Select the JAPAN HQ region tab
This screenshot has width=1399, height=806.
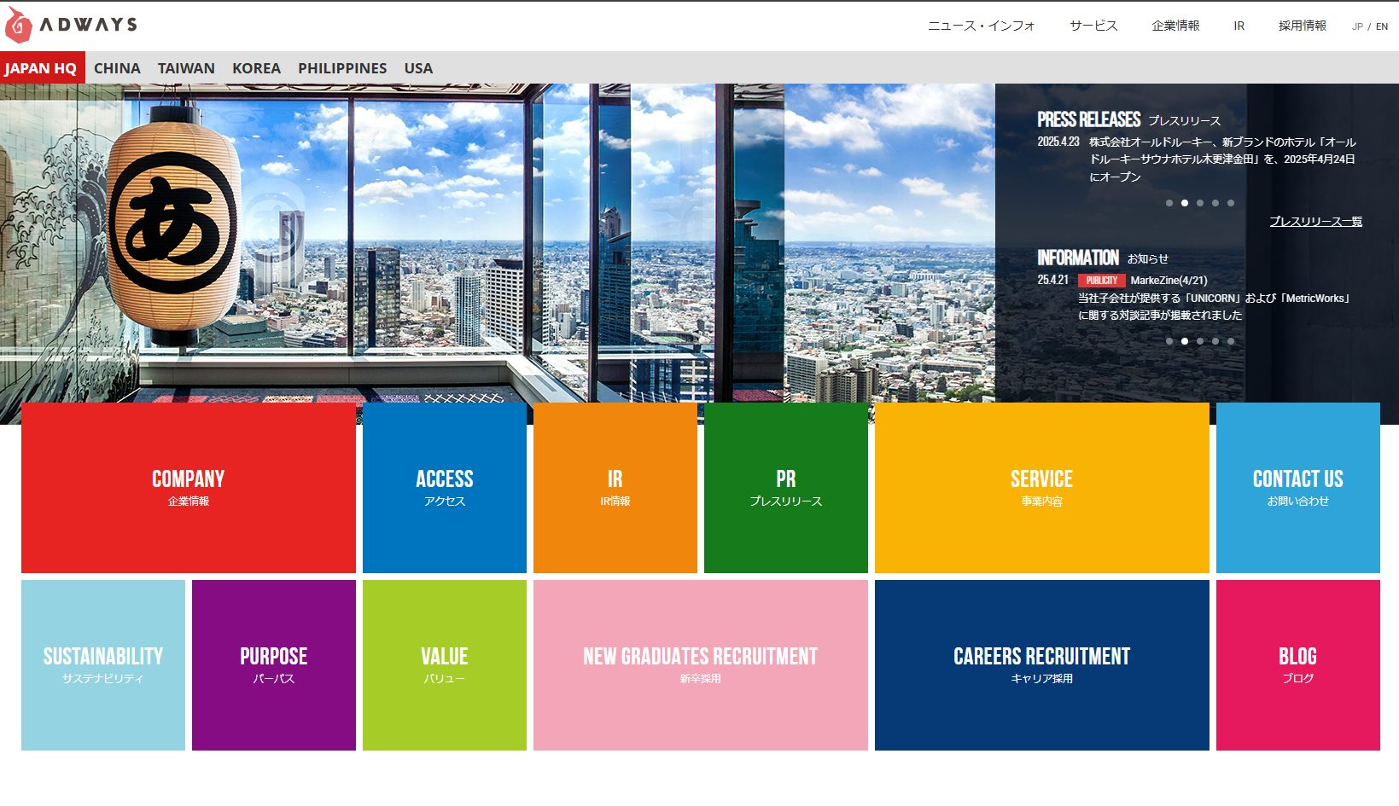(42, 68)
